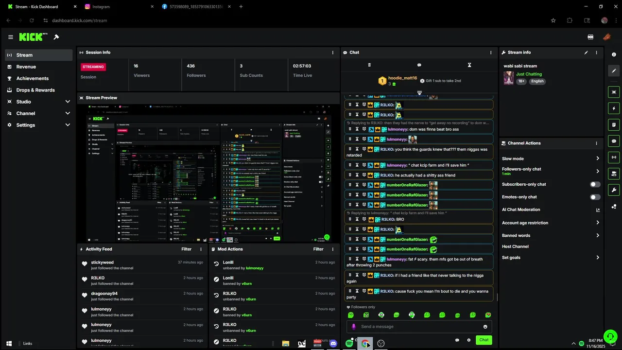The height and width of the screenshot is (350, 622).
Task: Open the Chat panel three-dot menu
Action: click(491, 52)
